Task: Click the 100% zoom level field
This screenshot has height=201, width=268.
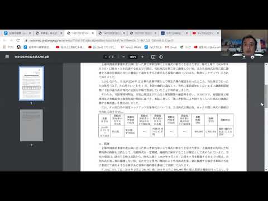Action: (133, 57)
